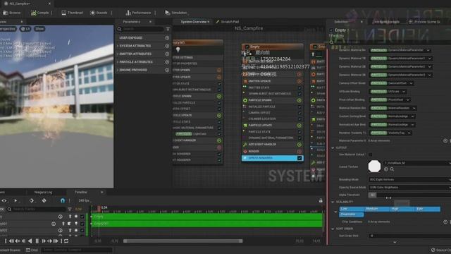This screenshot has width=451, height=254.
Task: Open the Bounding Mode dropdown
Action: [x=409, y=179]
